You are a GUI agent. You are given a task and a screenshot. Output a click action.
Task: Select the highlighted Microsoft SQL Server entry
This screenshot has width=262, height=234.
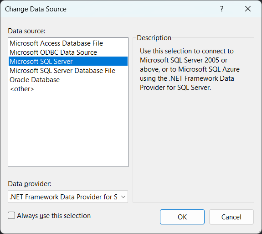(x=68, y=61)
